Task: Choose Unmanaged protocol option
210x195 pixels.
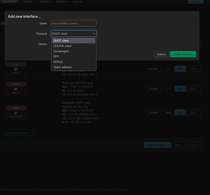Action: click(x=74, y=51)
